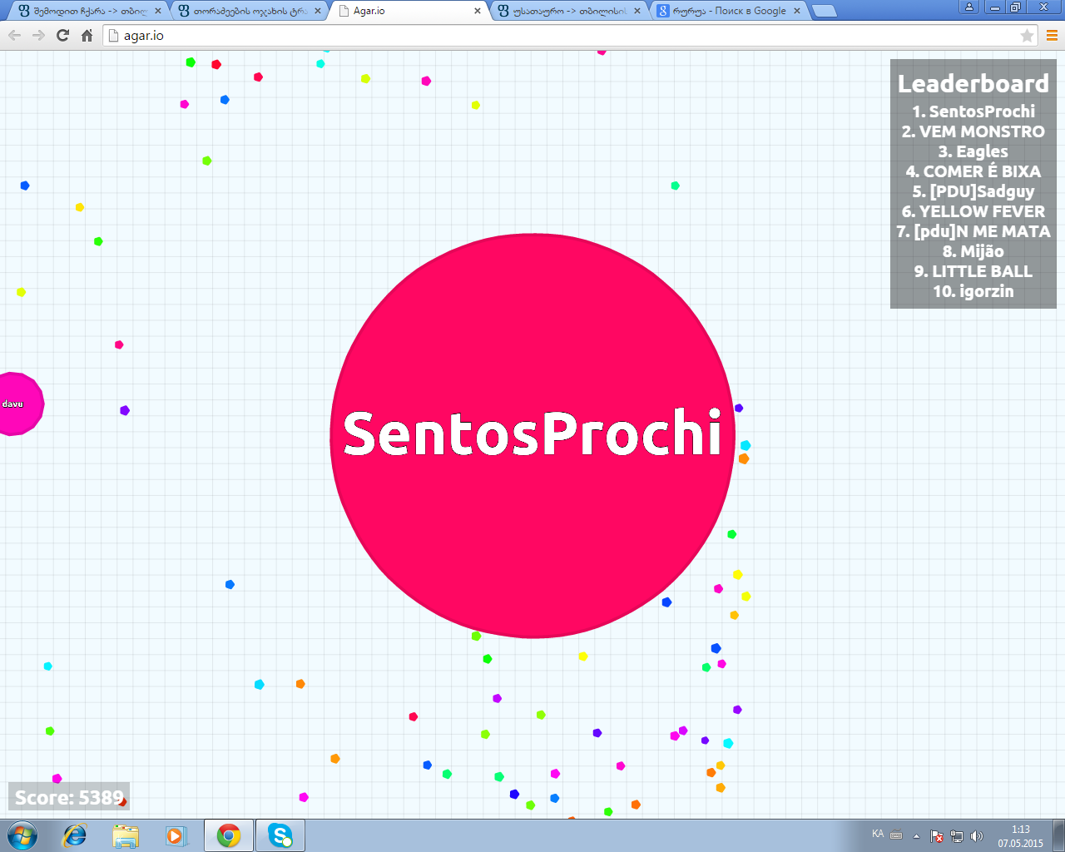
Task: Click leaderboard entry 9. LITTLE BALL
Action: click(973, 271)
